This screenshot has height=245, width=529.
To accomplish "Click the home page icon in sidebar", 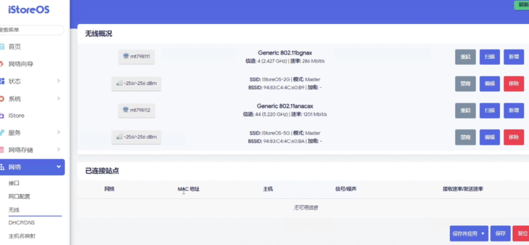I will point(1,47).
